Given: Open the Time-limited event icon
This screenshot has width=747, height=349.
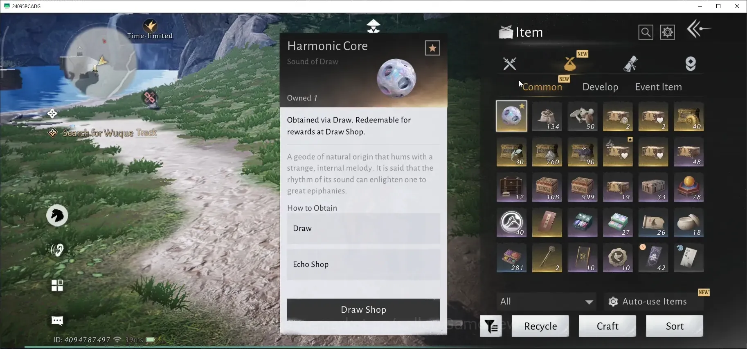Looking at the screenshot, I should pyautogui.click(x=150, y=29).
